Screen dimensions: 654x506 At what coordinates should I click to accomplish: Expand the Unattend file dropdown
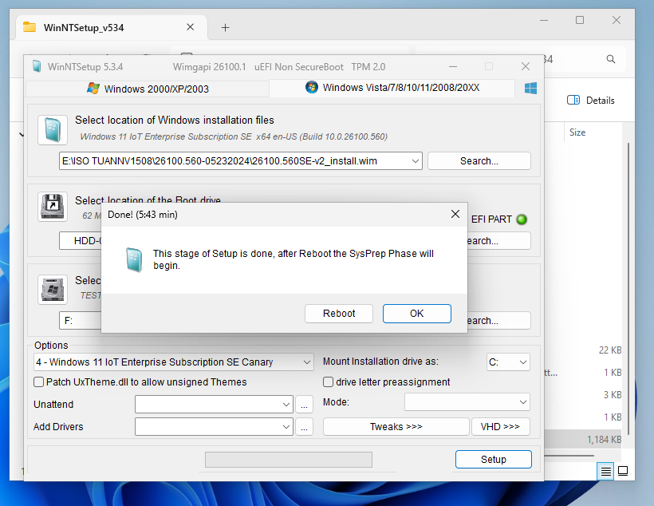point(286,404)
